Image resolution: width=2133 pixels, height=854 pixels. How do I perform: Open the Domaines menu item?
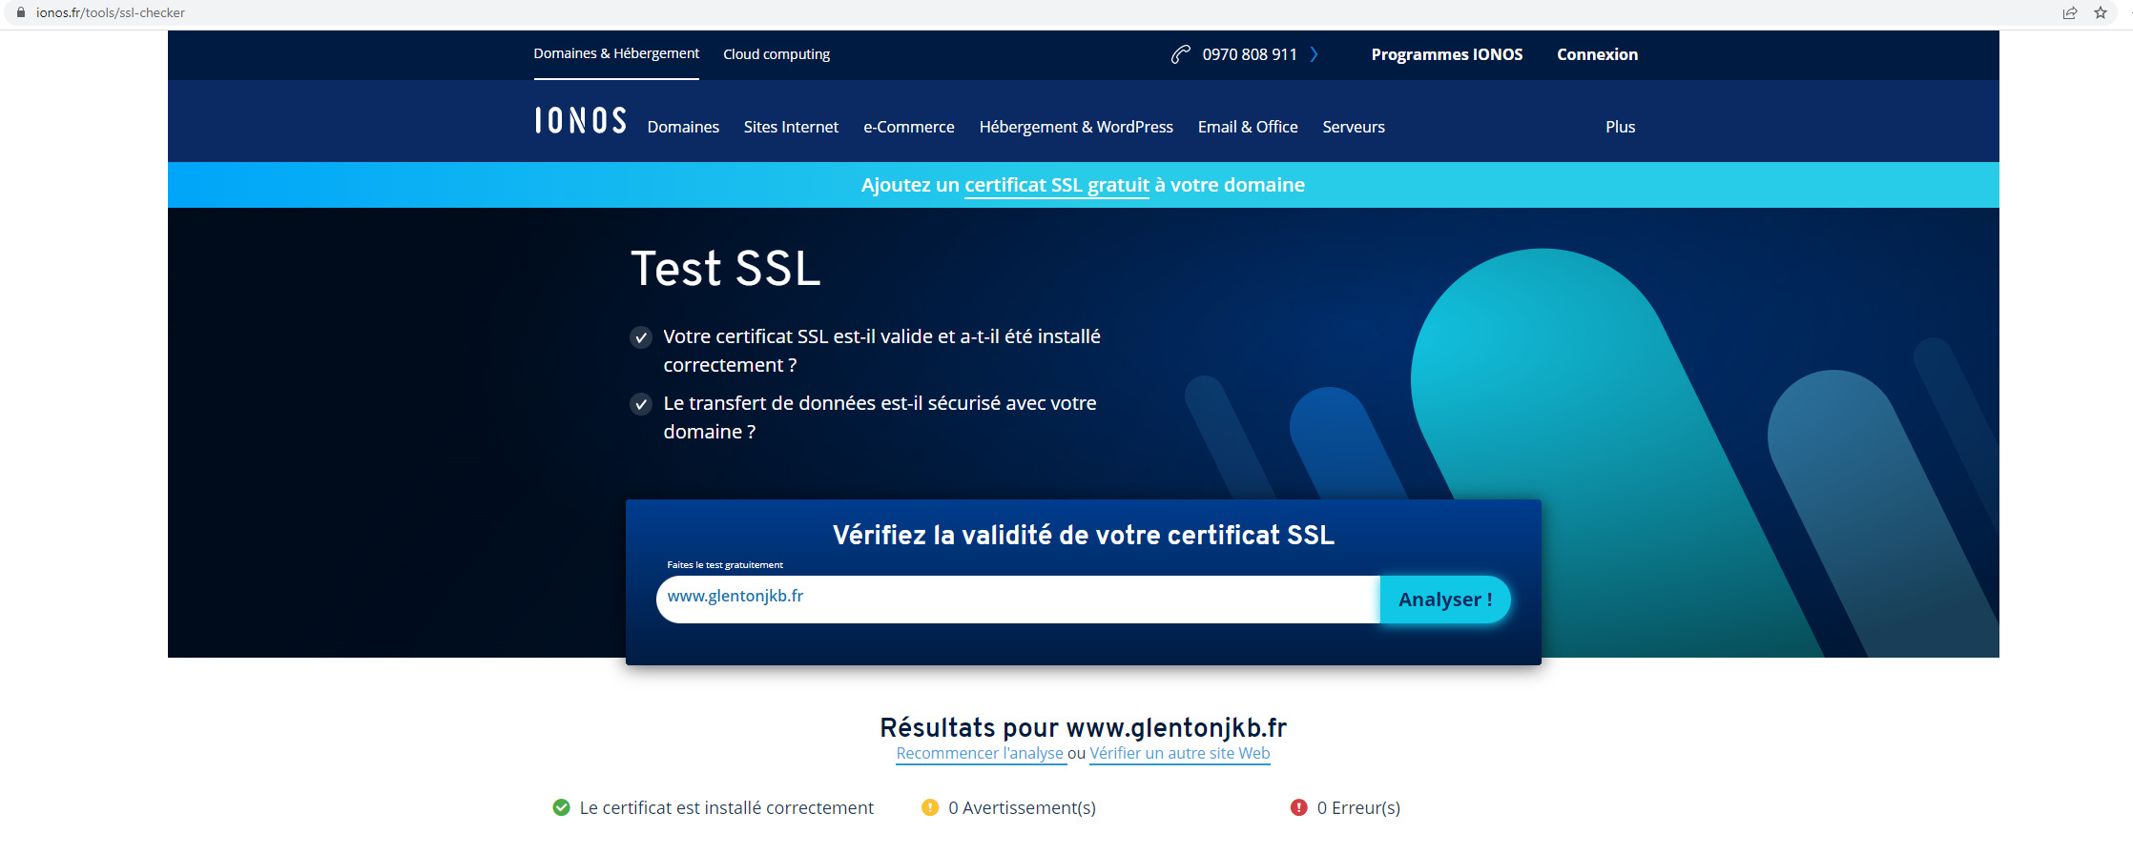point(683,127)
